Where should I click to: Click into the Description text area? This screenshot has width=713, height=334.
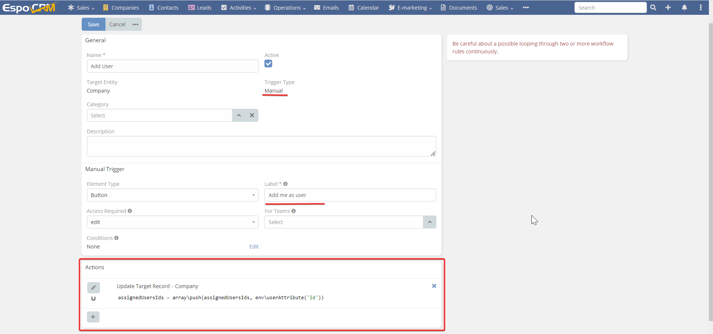261,146
